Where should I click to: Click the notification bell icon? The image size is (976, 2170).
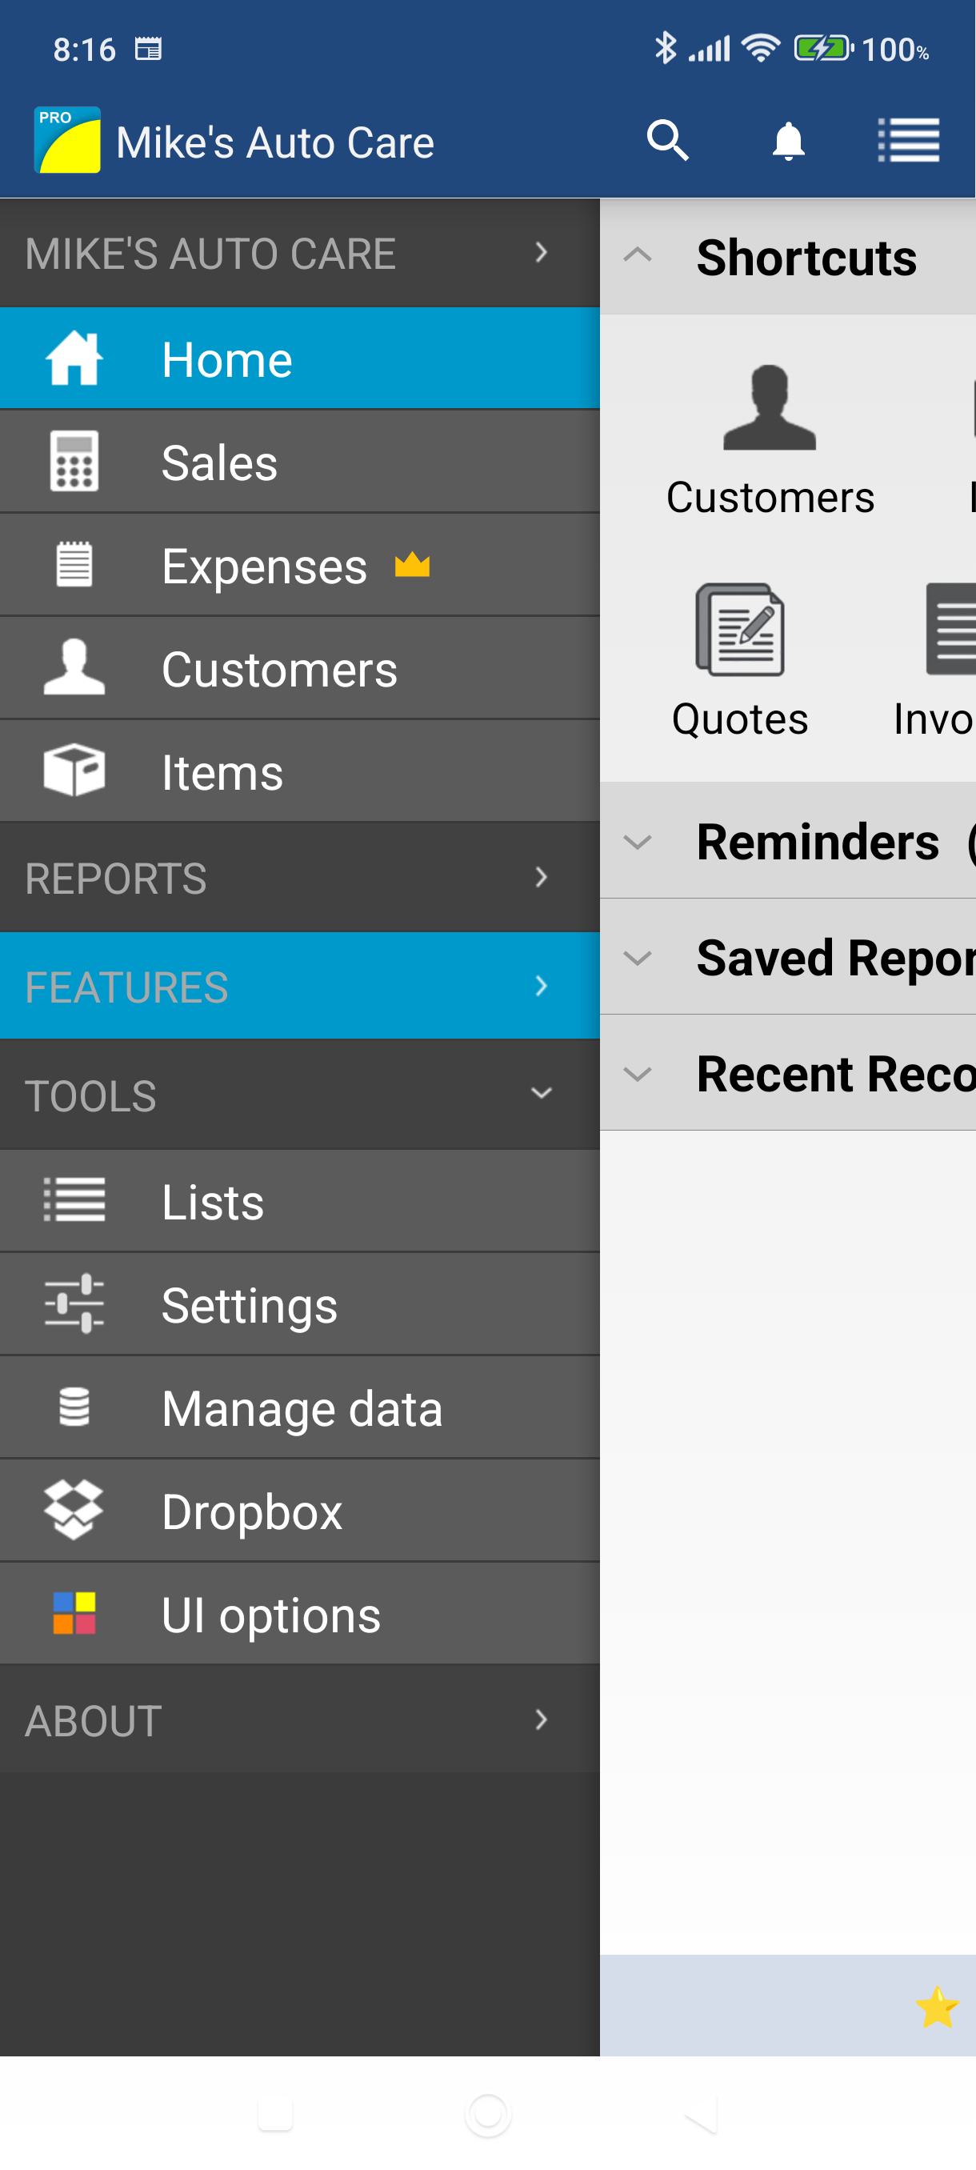[x=786, y=140]
